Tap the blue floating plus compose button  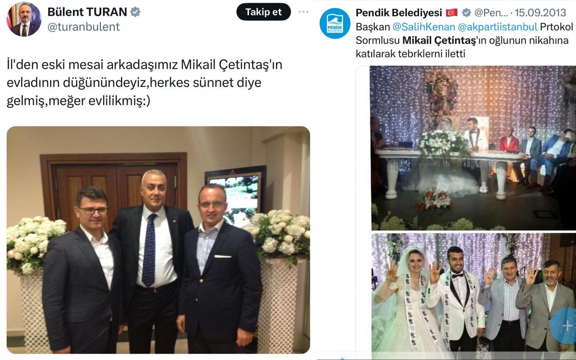564,326
